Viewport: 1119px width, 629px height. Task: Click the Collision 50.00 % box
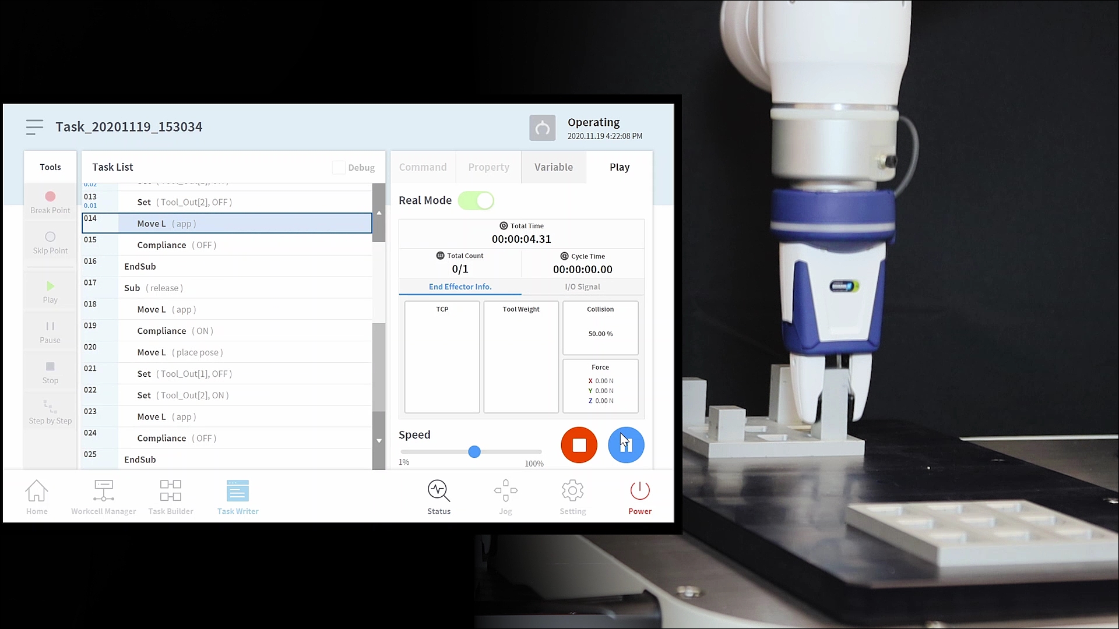(x=600, y=328)
